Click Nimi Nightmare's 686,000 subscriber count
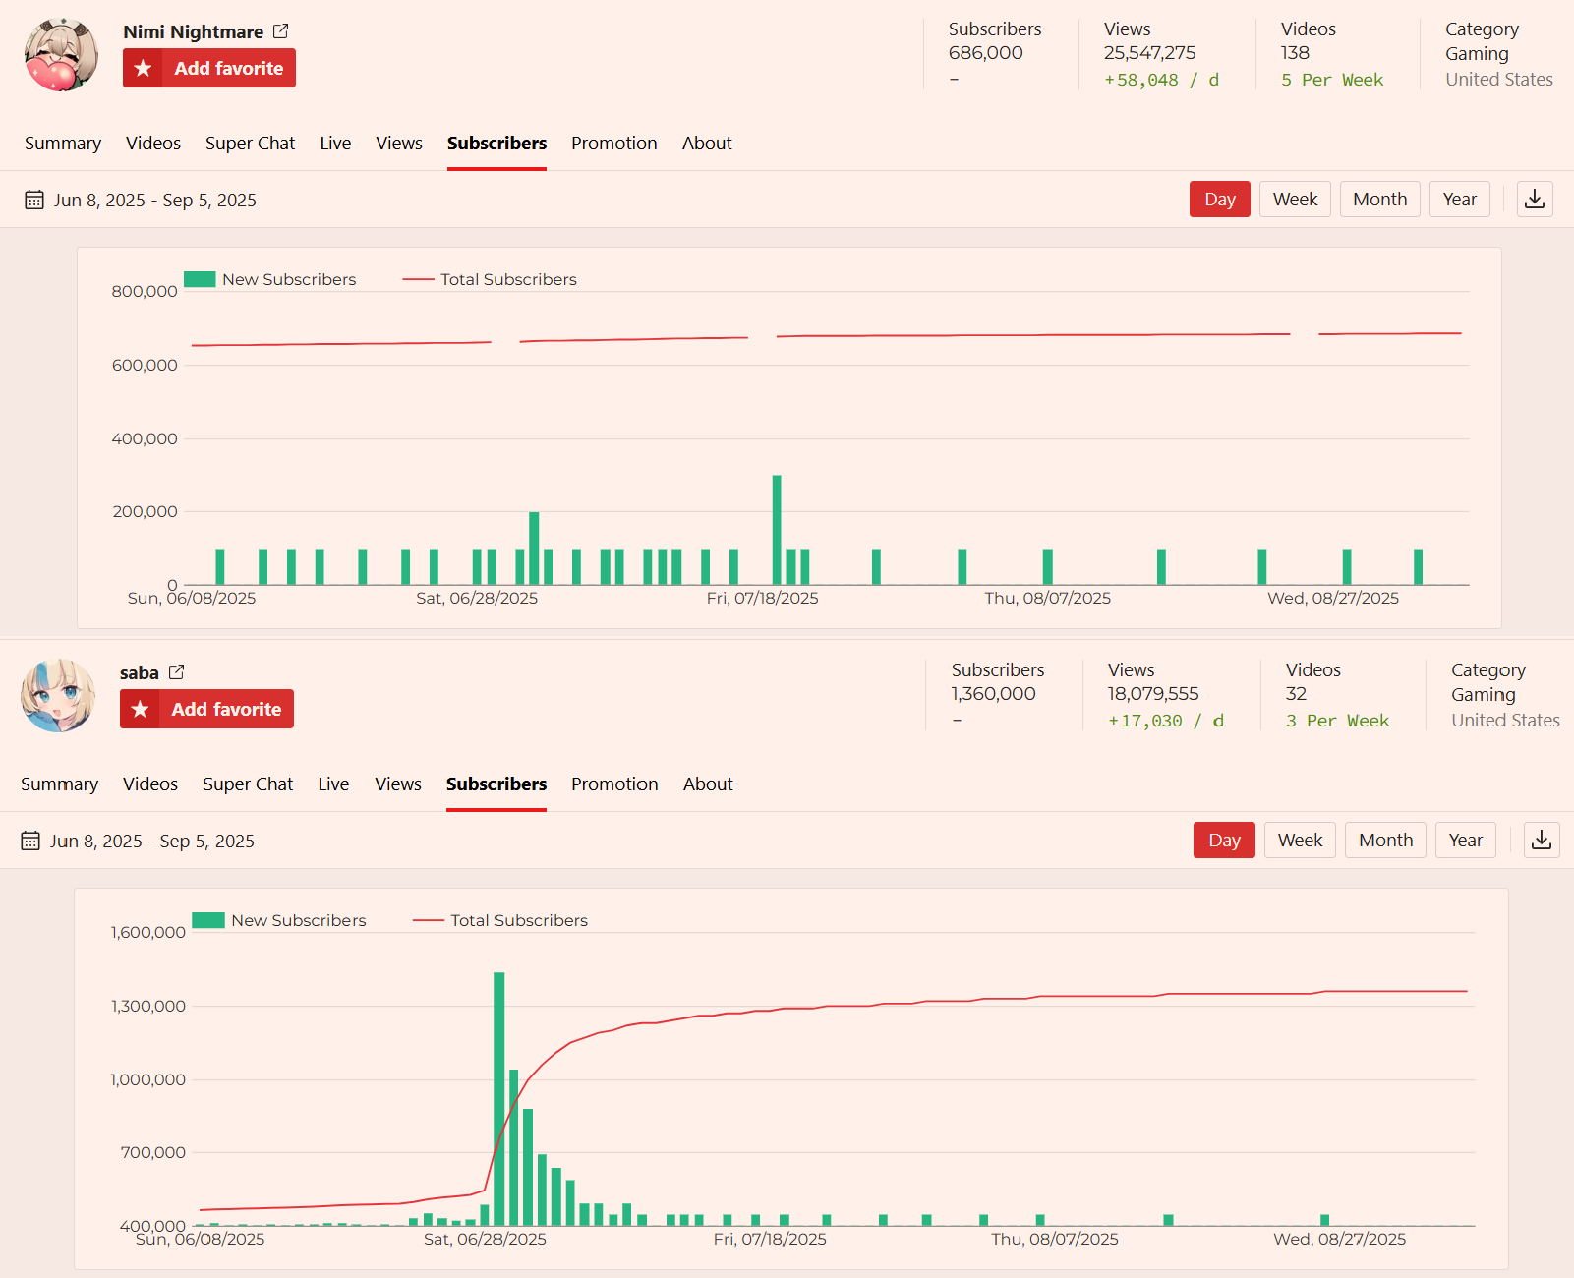The height and width of the screenshot is (1278, 1574). click(986, 53)
